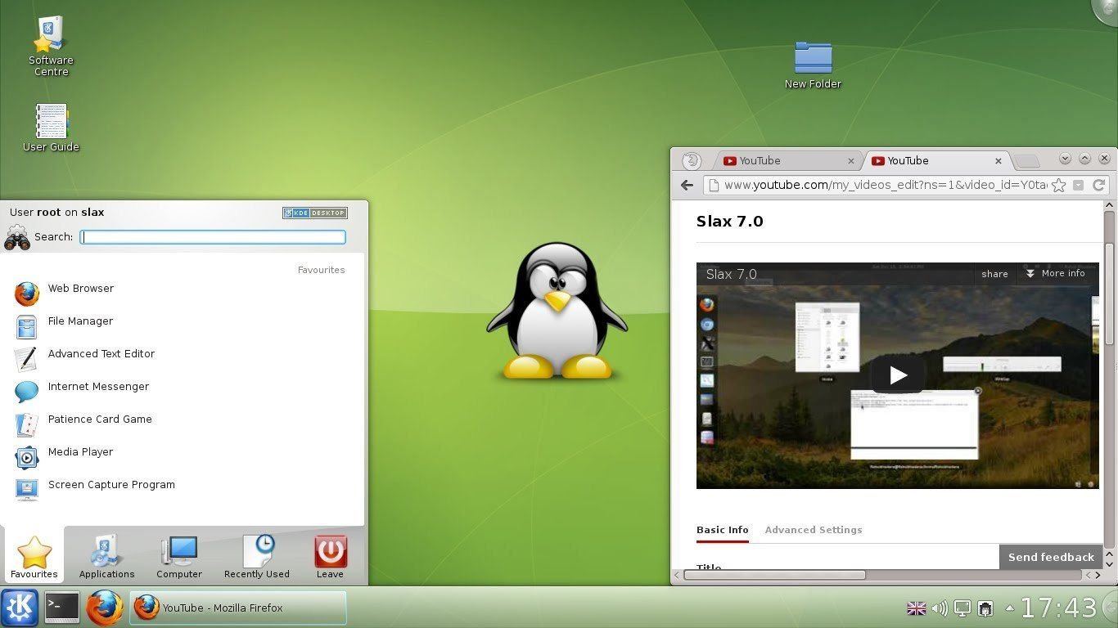The height and width of the screenshot is (628, 1118).
Task: Click the binoculars search icon
Action: coord(17,237)
